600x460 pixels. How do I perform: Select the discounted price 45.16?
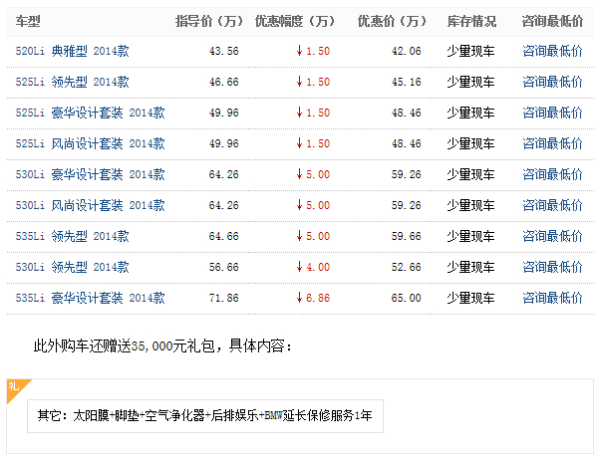click(406, 82)
